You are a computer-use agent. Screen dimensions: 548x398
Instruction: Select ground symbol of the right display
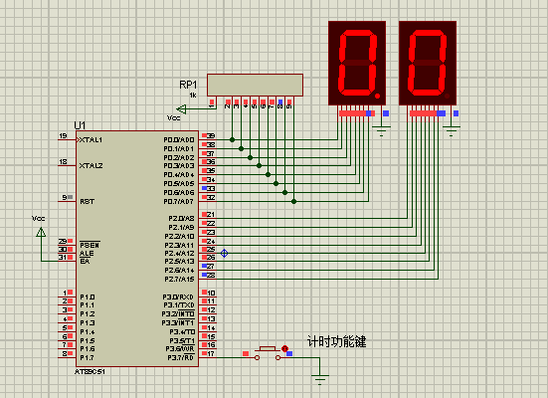pyautogui.click(x=452, y=130)
